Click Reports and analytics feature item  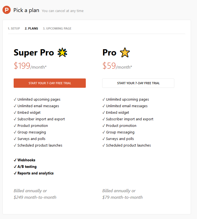click(x=34, y=173)
